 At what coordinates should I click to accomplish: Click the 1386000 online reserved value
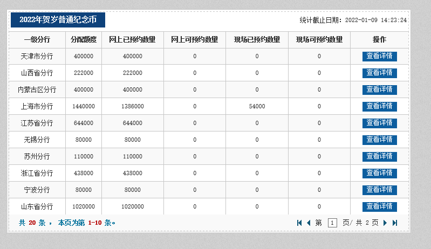click(133, 107)
